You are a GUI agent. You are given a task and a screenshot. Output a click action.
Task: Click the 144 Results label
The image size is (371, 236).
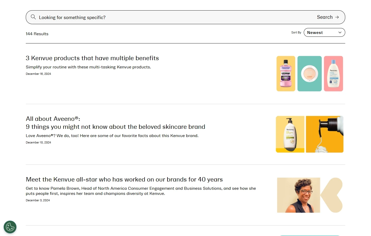click(37, 34)
